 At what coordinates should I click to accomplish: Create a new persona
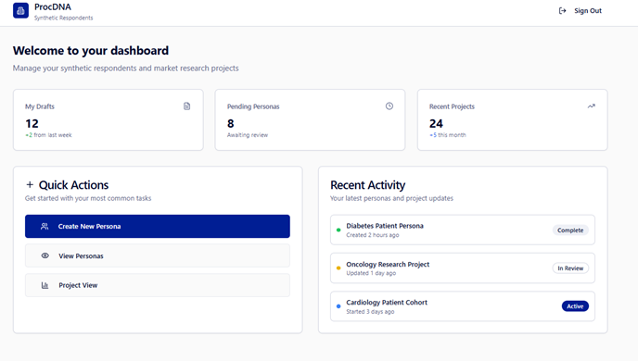tap(158, 226)
